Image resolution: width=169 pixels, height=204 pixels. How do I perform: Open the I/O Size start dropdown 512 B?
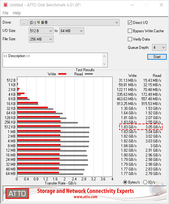[41, 31]
